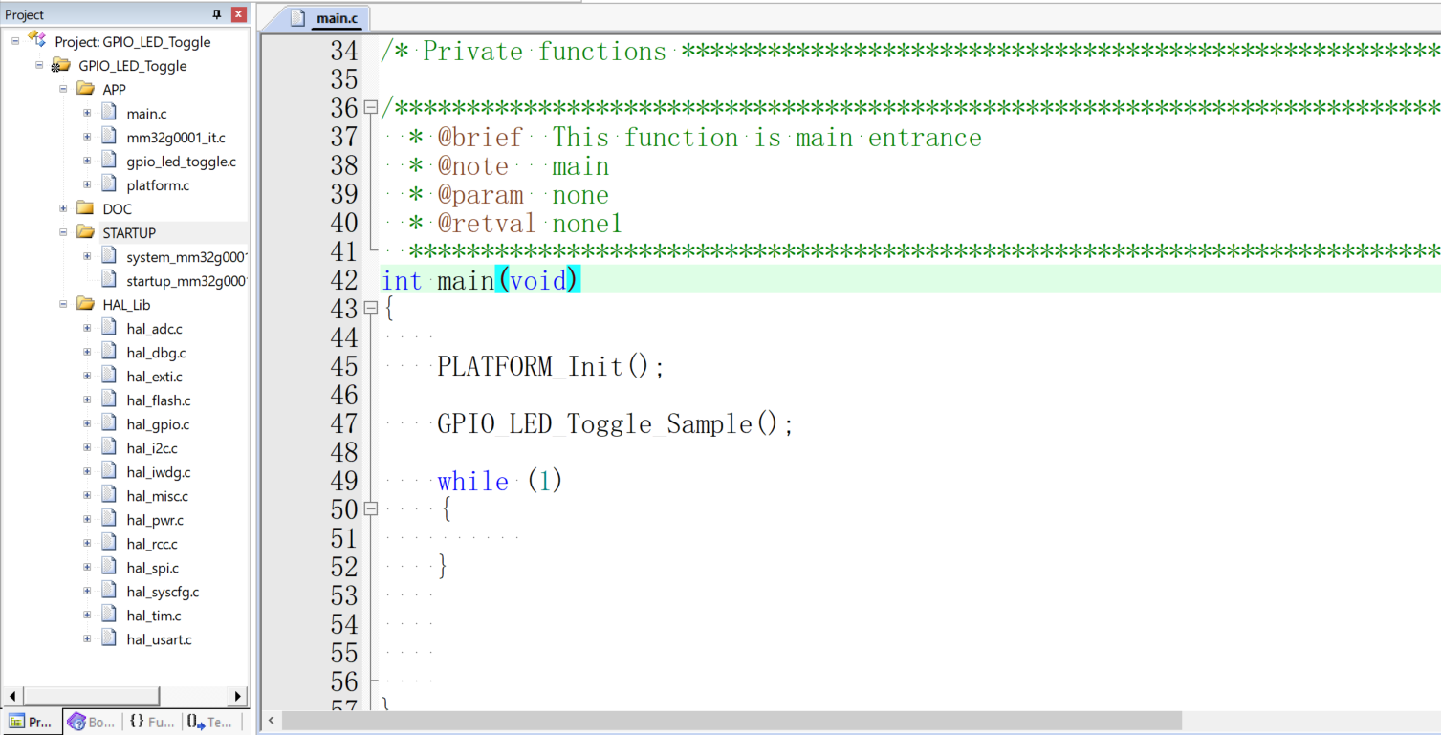This screenshot has width=1441, height=735.
Task: Click the project workspace icon beside Project: GPIO_LED_Toggle
Action: (x=37, y=40)
